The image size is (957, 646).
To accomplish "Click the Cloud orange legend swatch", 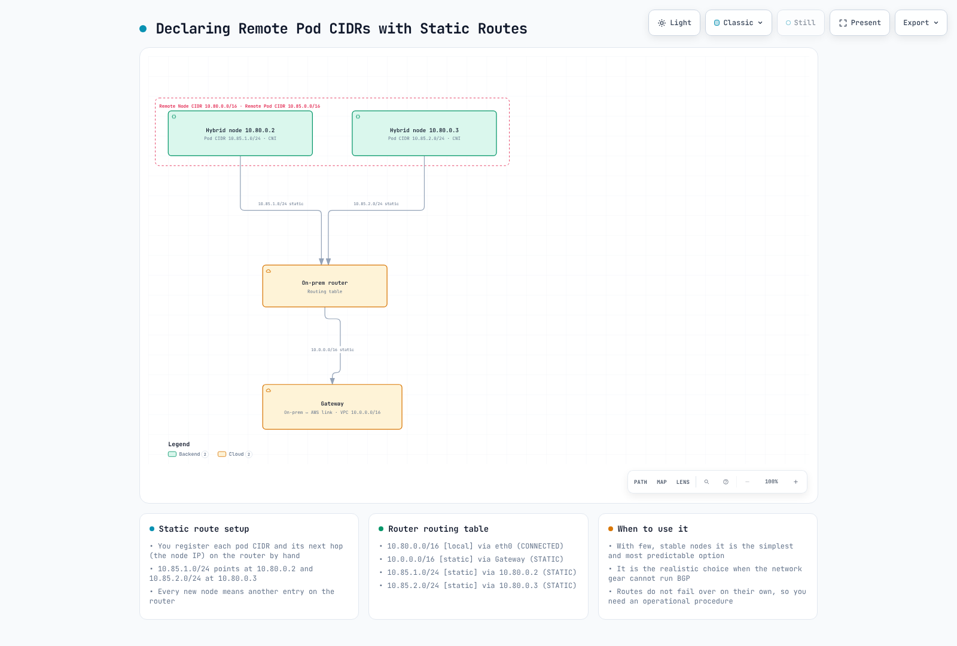I will [x=222, y=454].
